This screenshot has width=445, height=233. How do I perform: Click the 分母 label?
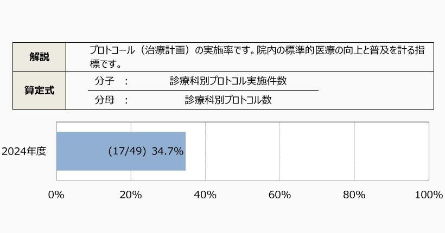(104, 100)
